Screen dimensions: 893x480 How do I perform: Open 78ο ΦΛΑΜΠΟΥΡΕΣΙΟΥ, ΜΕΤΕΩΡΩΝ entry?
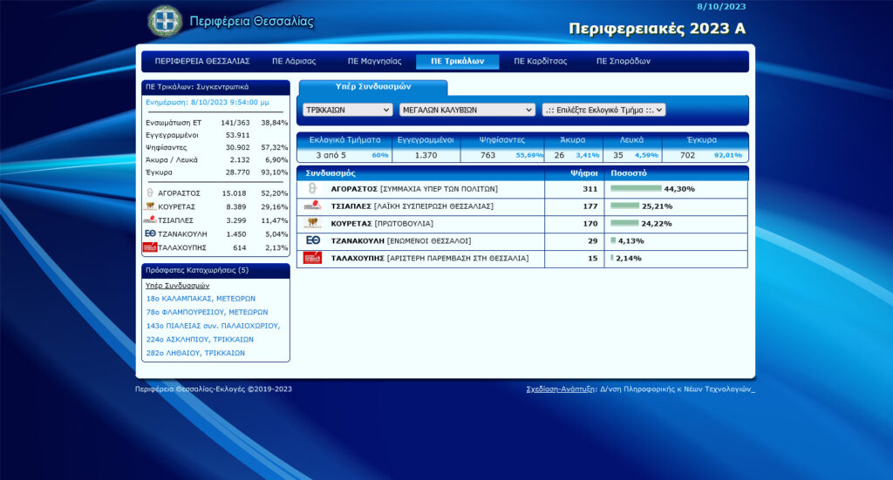[x=207, y=312]
